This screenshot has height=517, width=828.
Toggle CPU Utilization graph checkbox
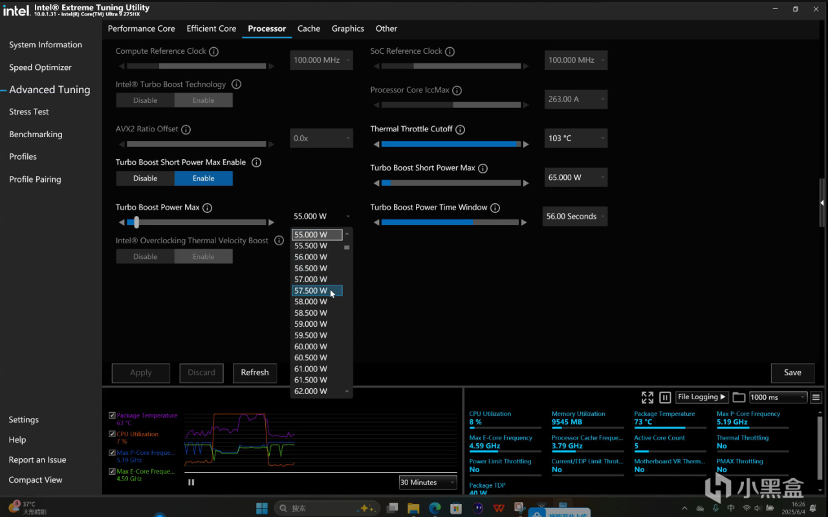coord(113,434)
